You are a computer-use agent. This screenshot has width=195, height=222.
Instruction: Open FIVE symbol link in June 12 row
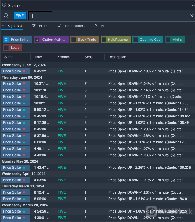(x=62, y=71)
